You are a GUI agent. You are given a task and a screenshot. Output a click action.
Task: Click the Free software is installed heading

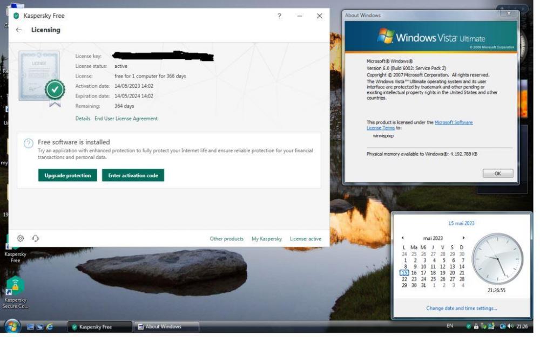click(x=73, y=142)
